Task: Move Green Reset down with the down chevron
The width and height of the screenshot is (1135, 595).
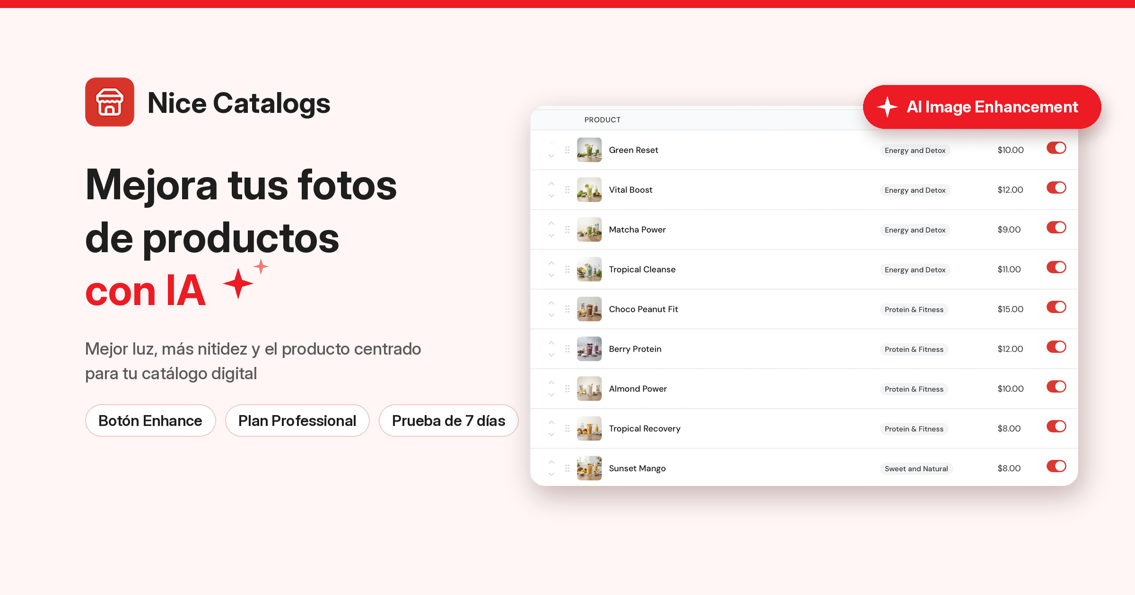Action: (551, 156)
